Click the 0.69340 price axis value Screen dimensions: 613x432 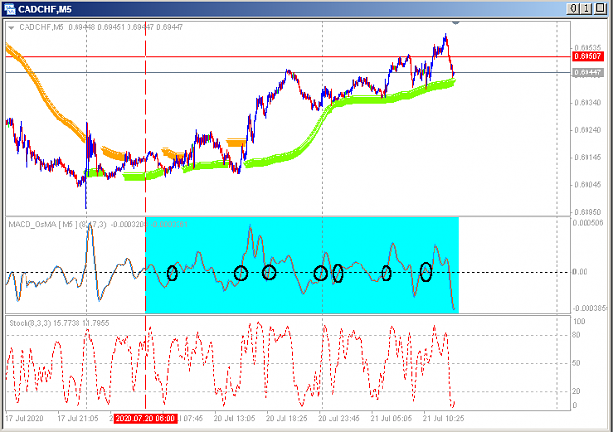tap(587, 103)
